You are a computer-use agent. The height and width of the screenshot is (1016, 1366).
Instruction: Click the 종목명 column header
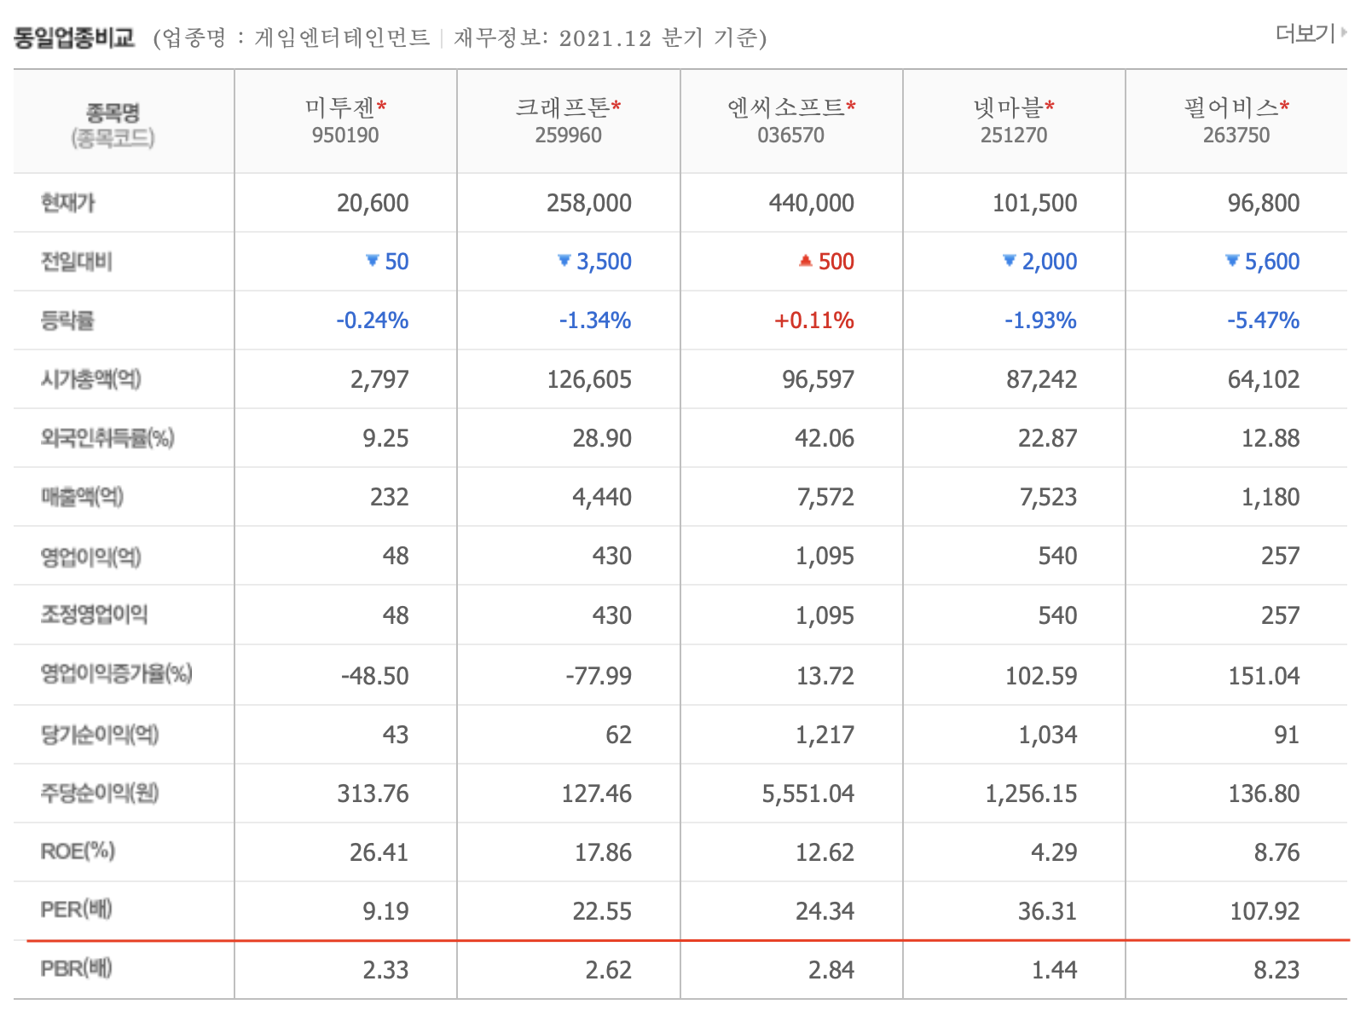[113, 113]
